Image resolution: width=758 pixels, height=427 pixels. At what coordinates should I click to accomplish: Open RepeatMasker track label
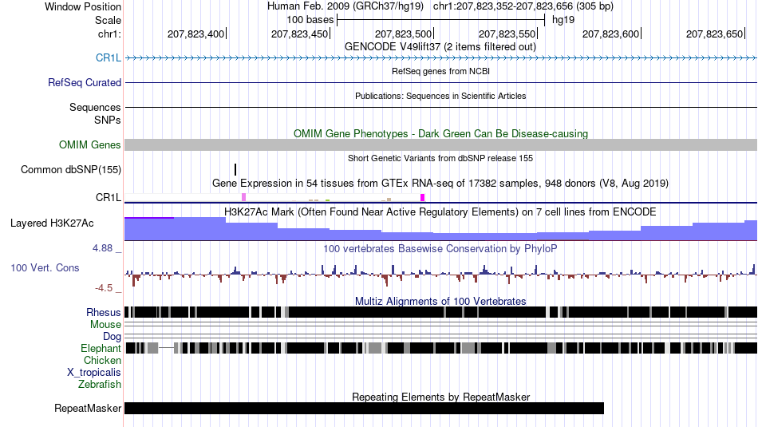click(x=88, y=408)
